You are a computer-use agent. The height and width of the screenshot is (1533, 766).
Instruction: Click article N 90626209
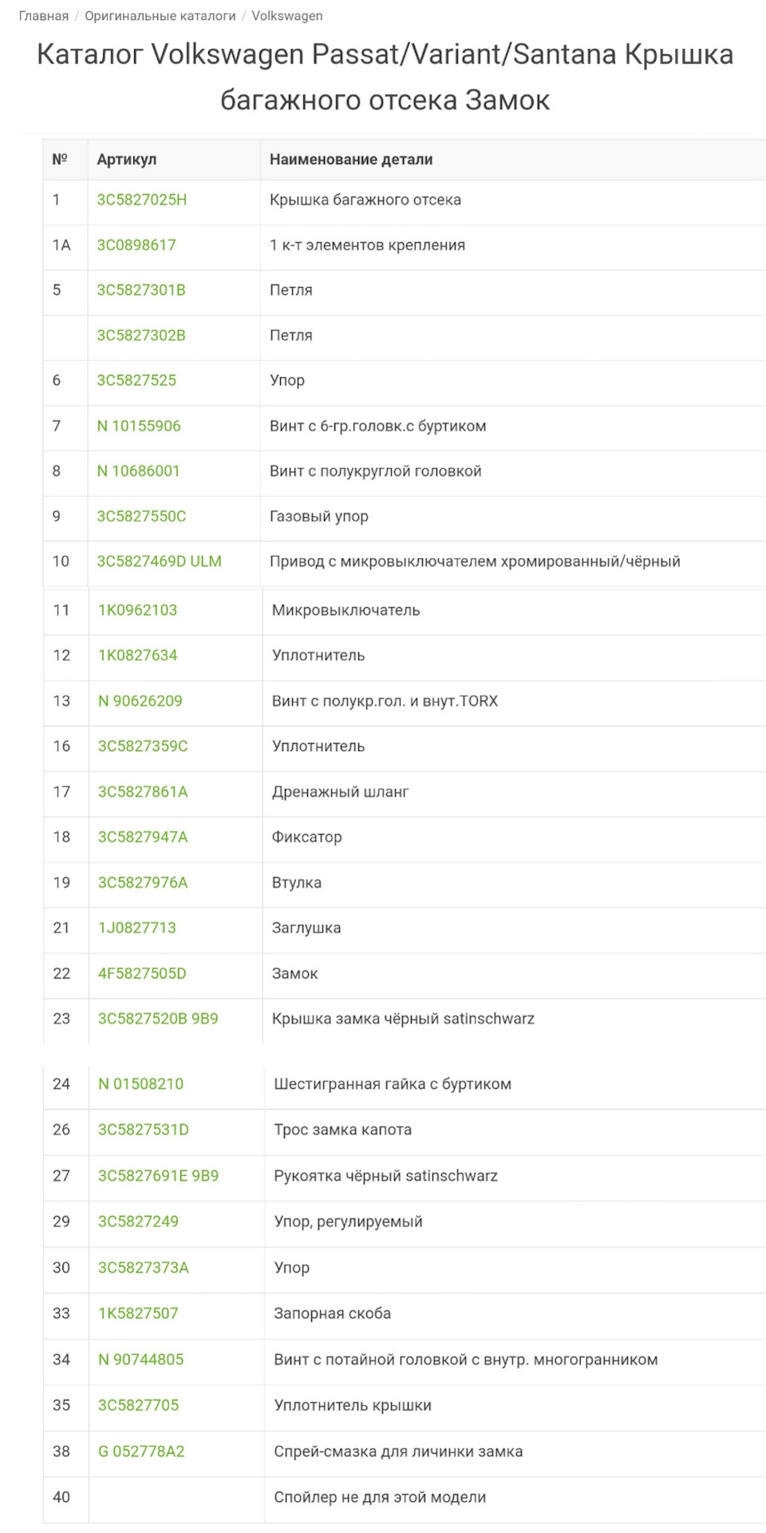(x=140, y=701)
